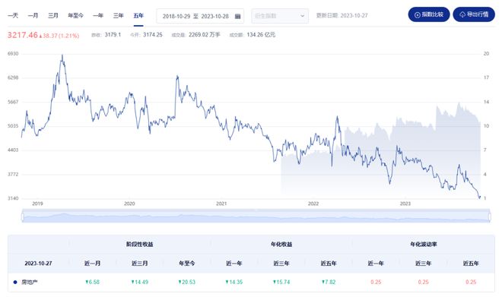Select the 年至今 time range tab

point(75,15)
